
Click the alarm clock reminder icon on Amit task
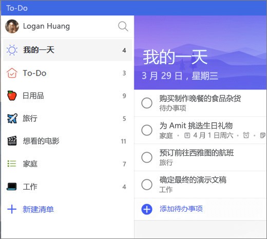point(246,135)
